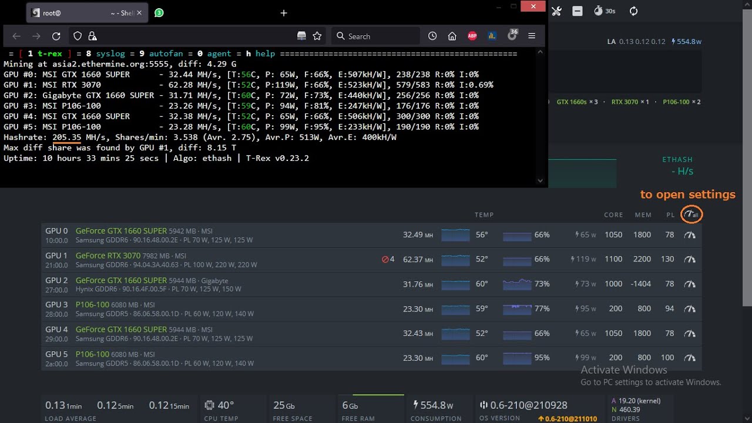Reload the shell page in browser
This screenshot has width=752, height=423.
pos(56,36)
